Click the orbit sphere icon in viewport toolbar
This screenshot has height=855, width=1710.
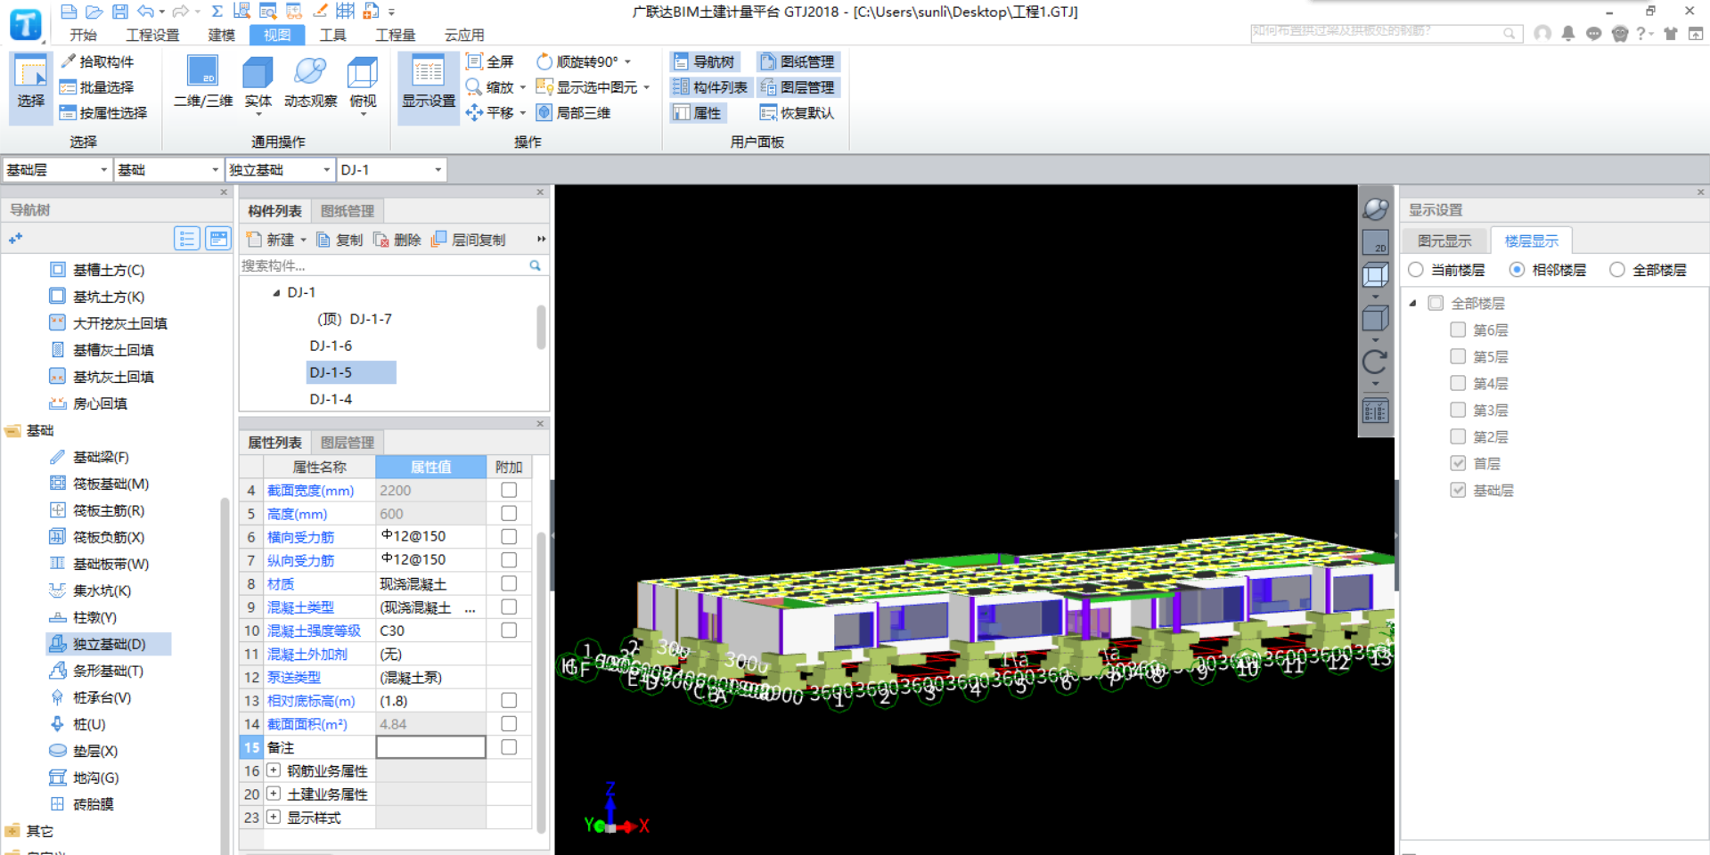[1376, 209]
